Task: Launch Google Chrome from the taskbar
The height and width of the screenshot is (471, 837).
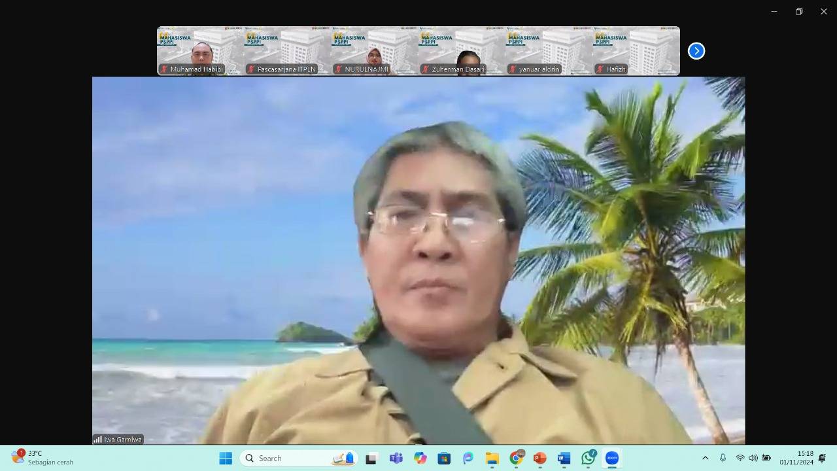Action: 516,458
